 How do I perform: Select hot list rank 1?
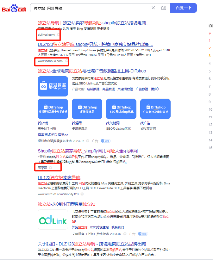[x=210, y=40]
